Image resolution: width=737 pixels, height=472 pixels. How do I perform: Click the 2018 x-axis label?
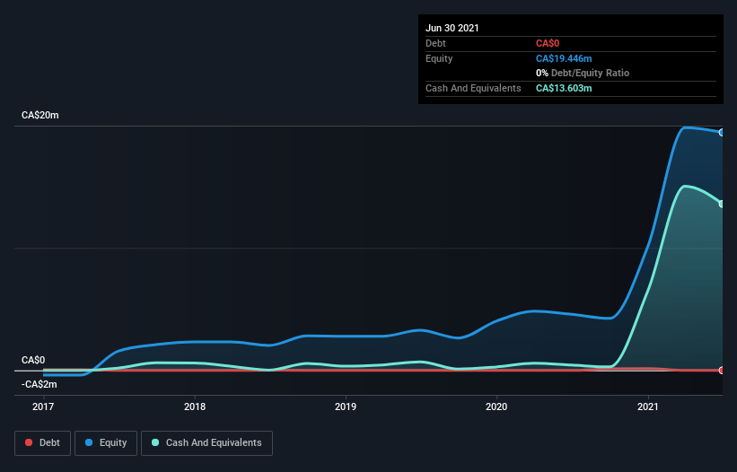[195, 406]
